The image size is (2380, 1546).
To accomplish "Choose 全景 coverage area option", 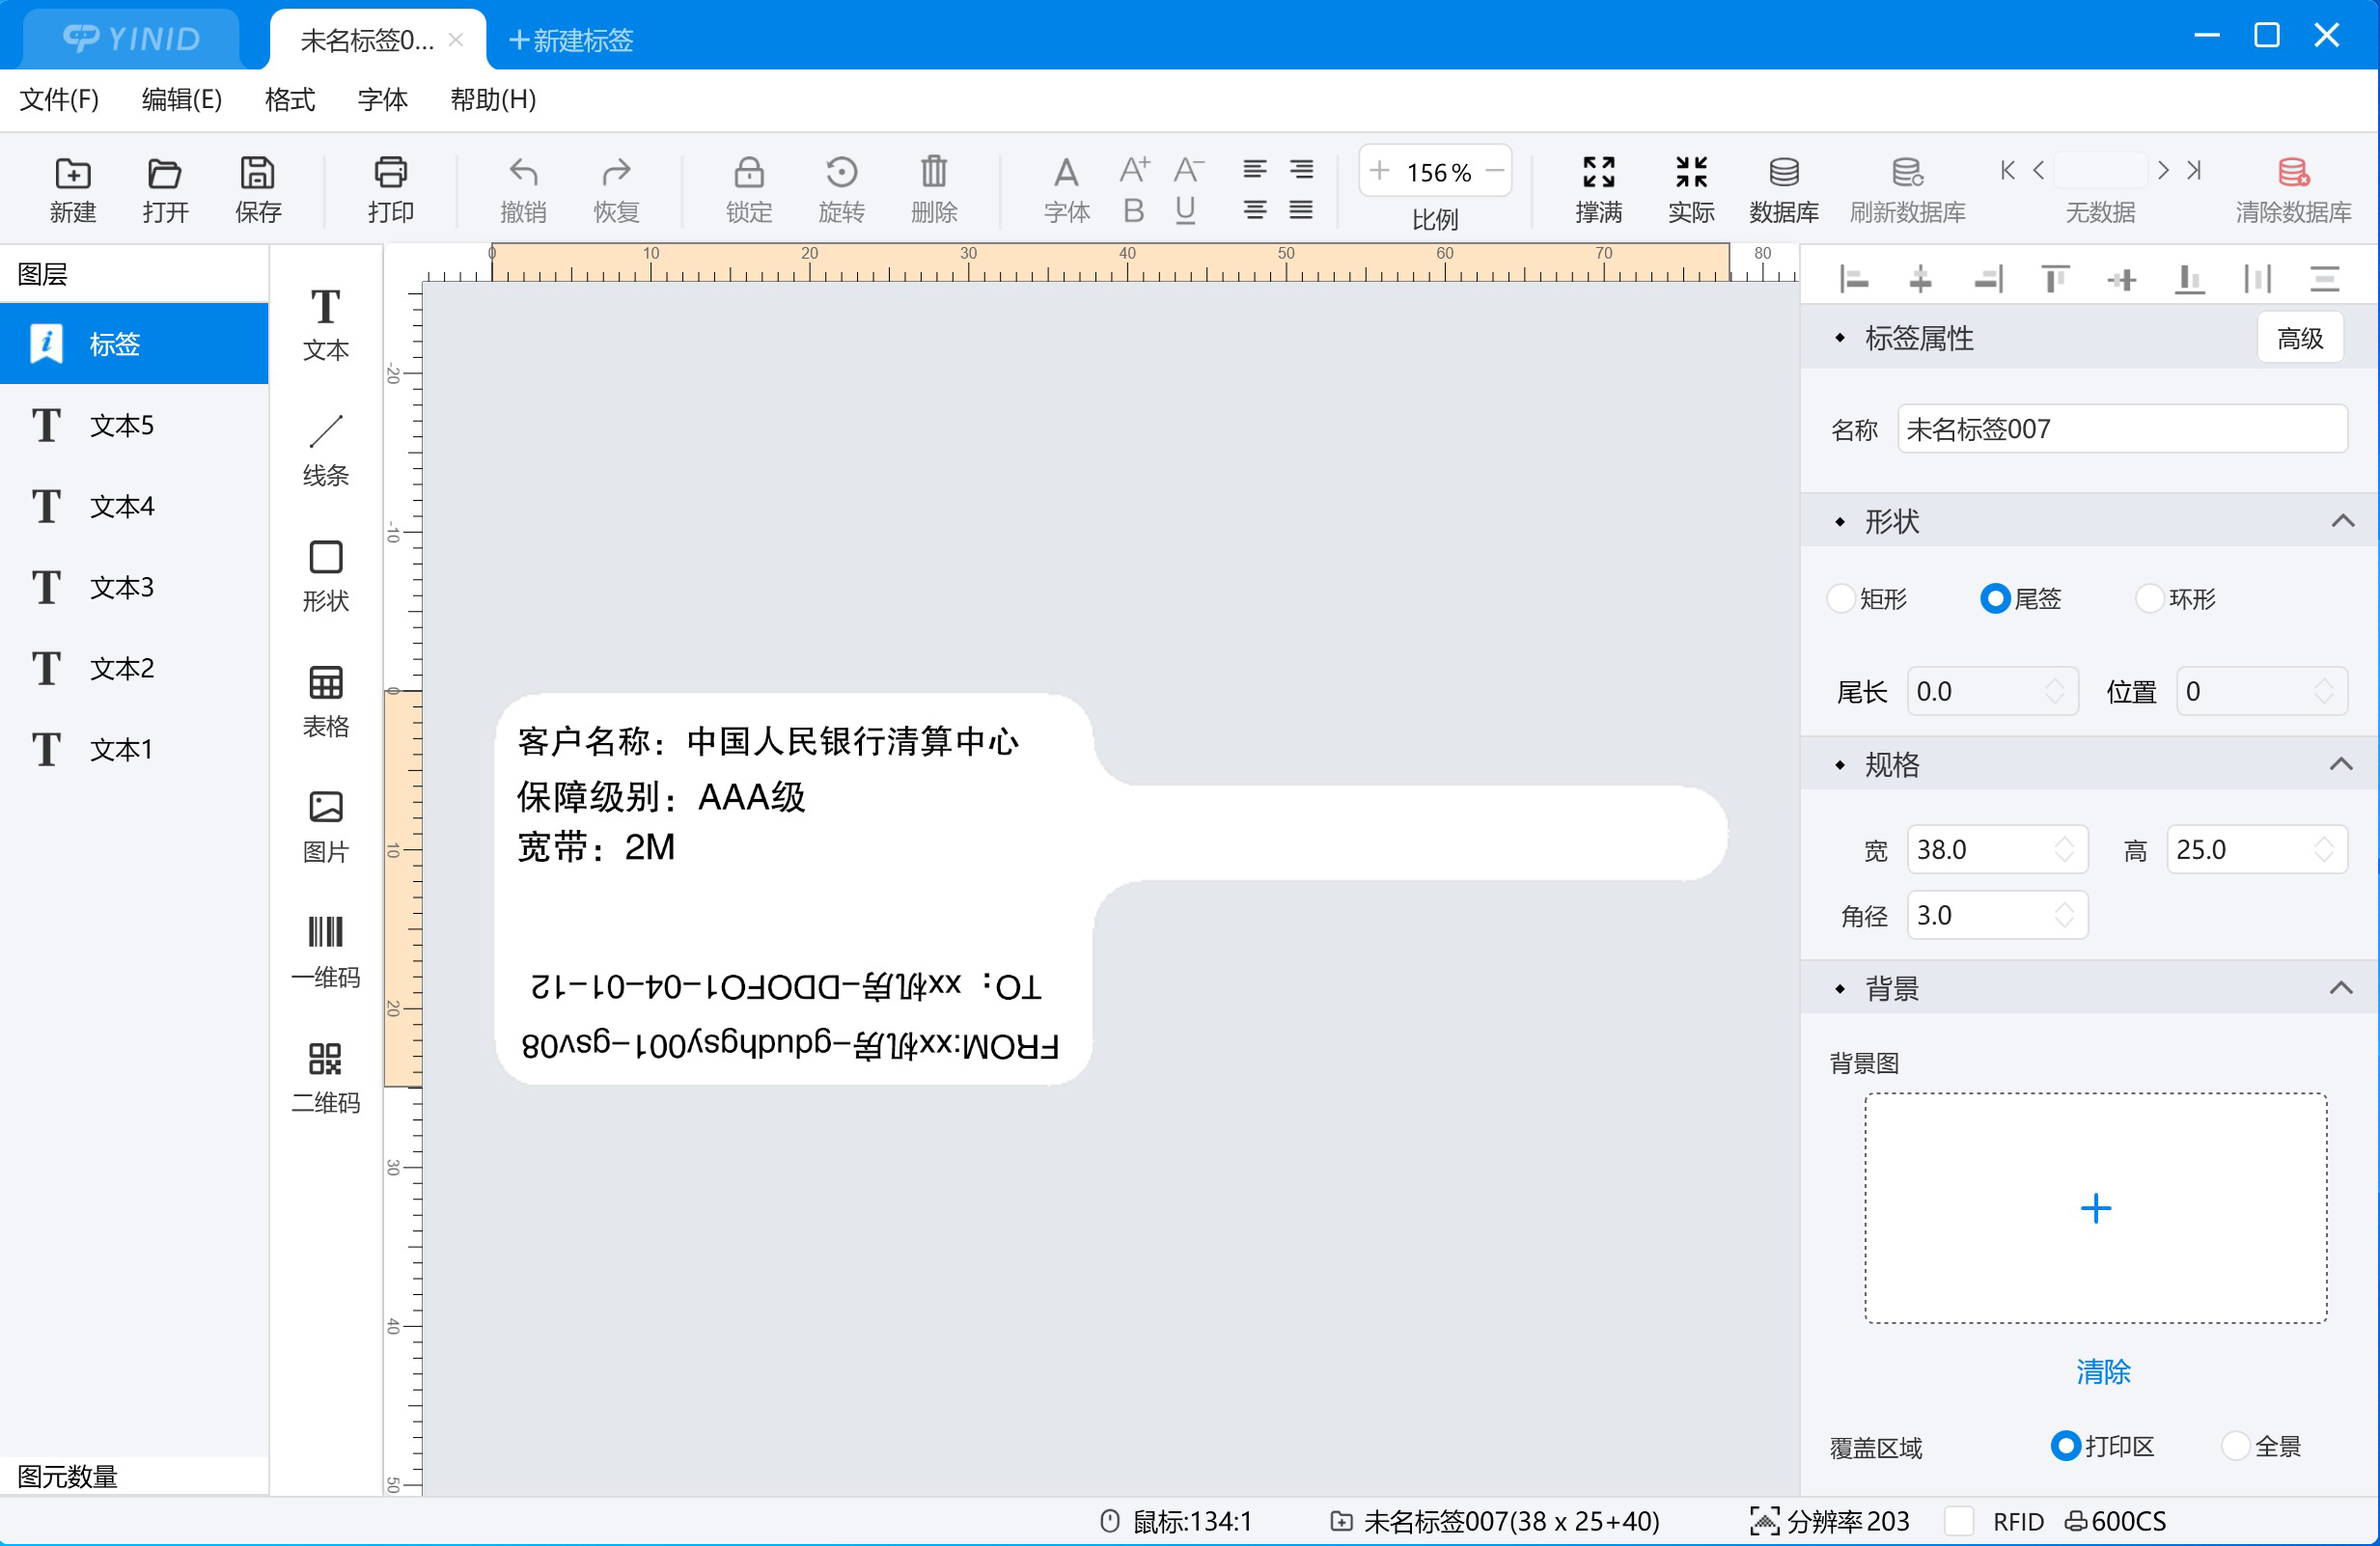I will [x=2236, y=1446].
